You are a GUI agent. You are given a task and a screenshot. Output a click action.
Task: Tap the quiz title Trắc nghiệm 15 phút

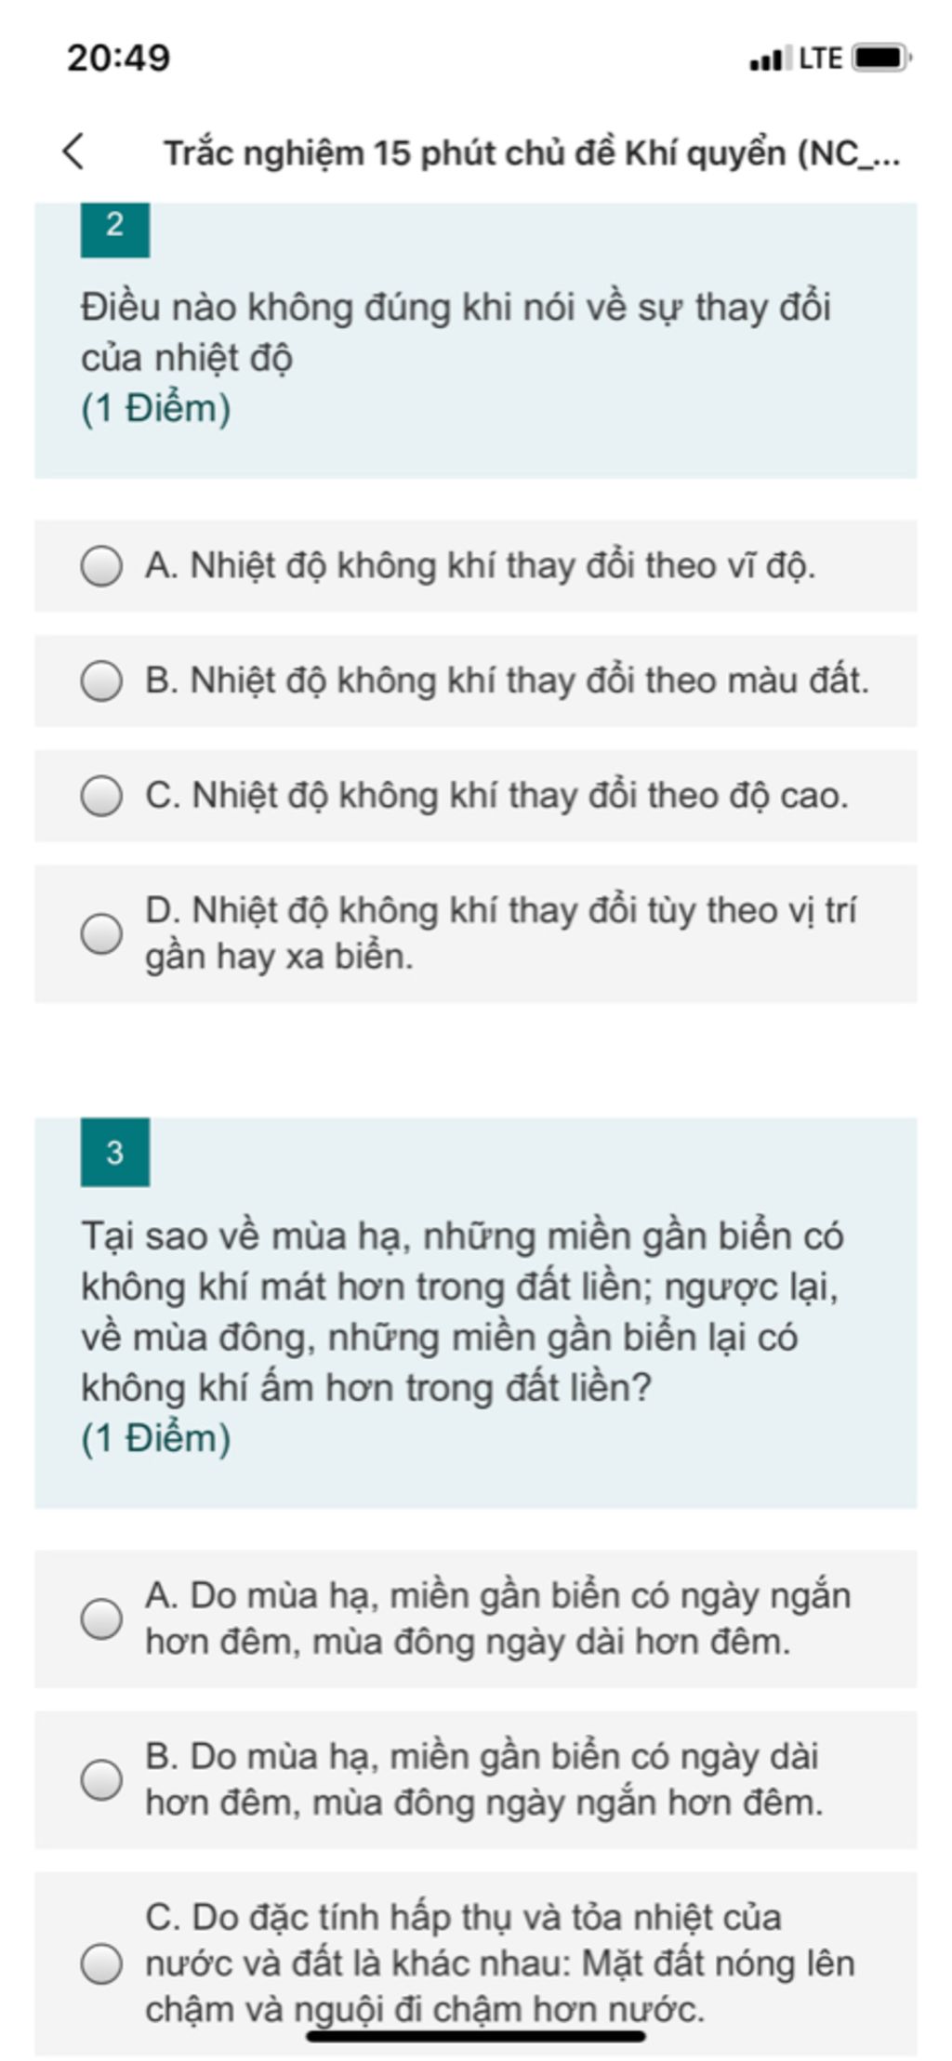(532, 153)
